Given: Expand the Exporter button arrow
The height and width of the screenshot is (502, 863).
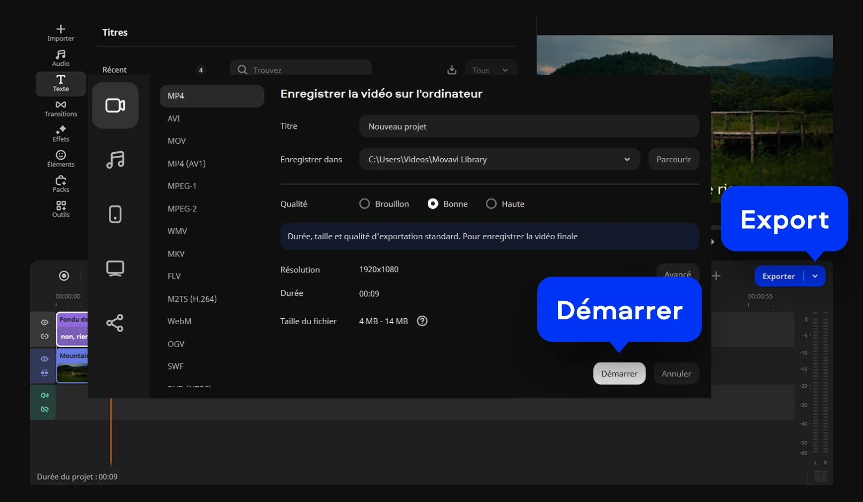Looking at the screenshot, I should point(815,276).
